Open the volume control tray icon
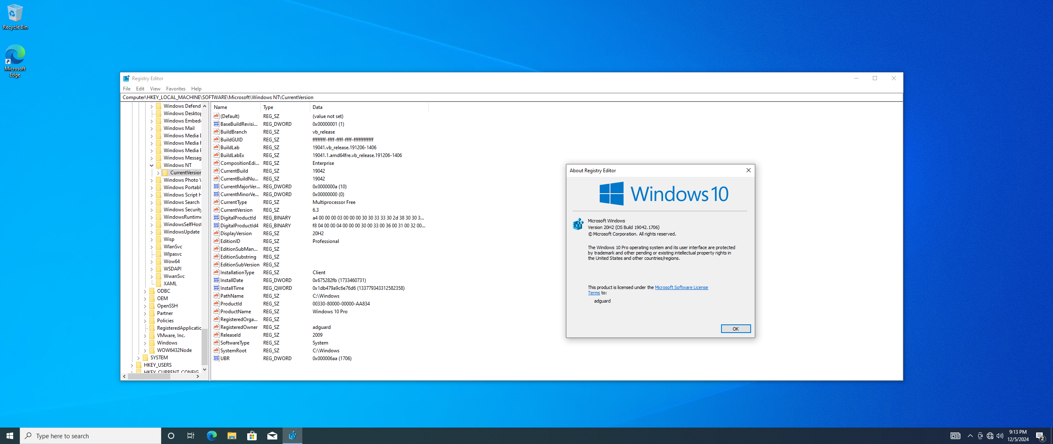1053x444 pixels. pos(1000,436)
